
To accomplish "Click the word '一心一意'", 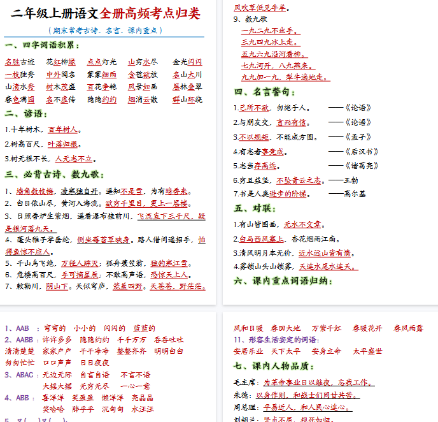I will coord(136,386).
